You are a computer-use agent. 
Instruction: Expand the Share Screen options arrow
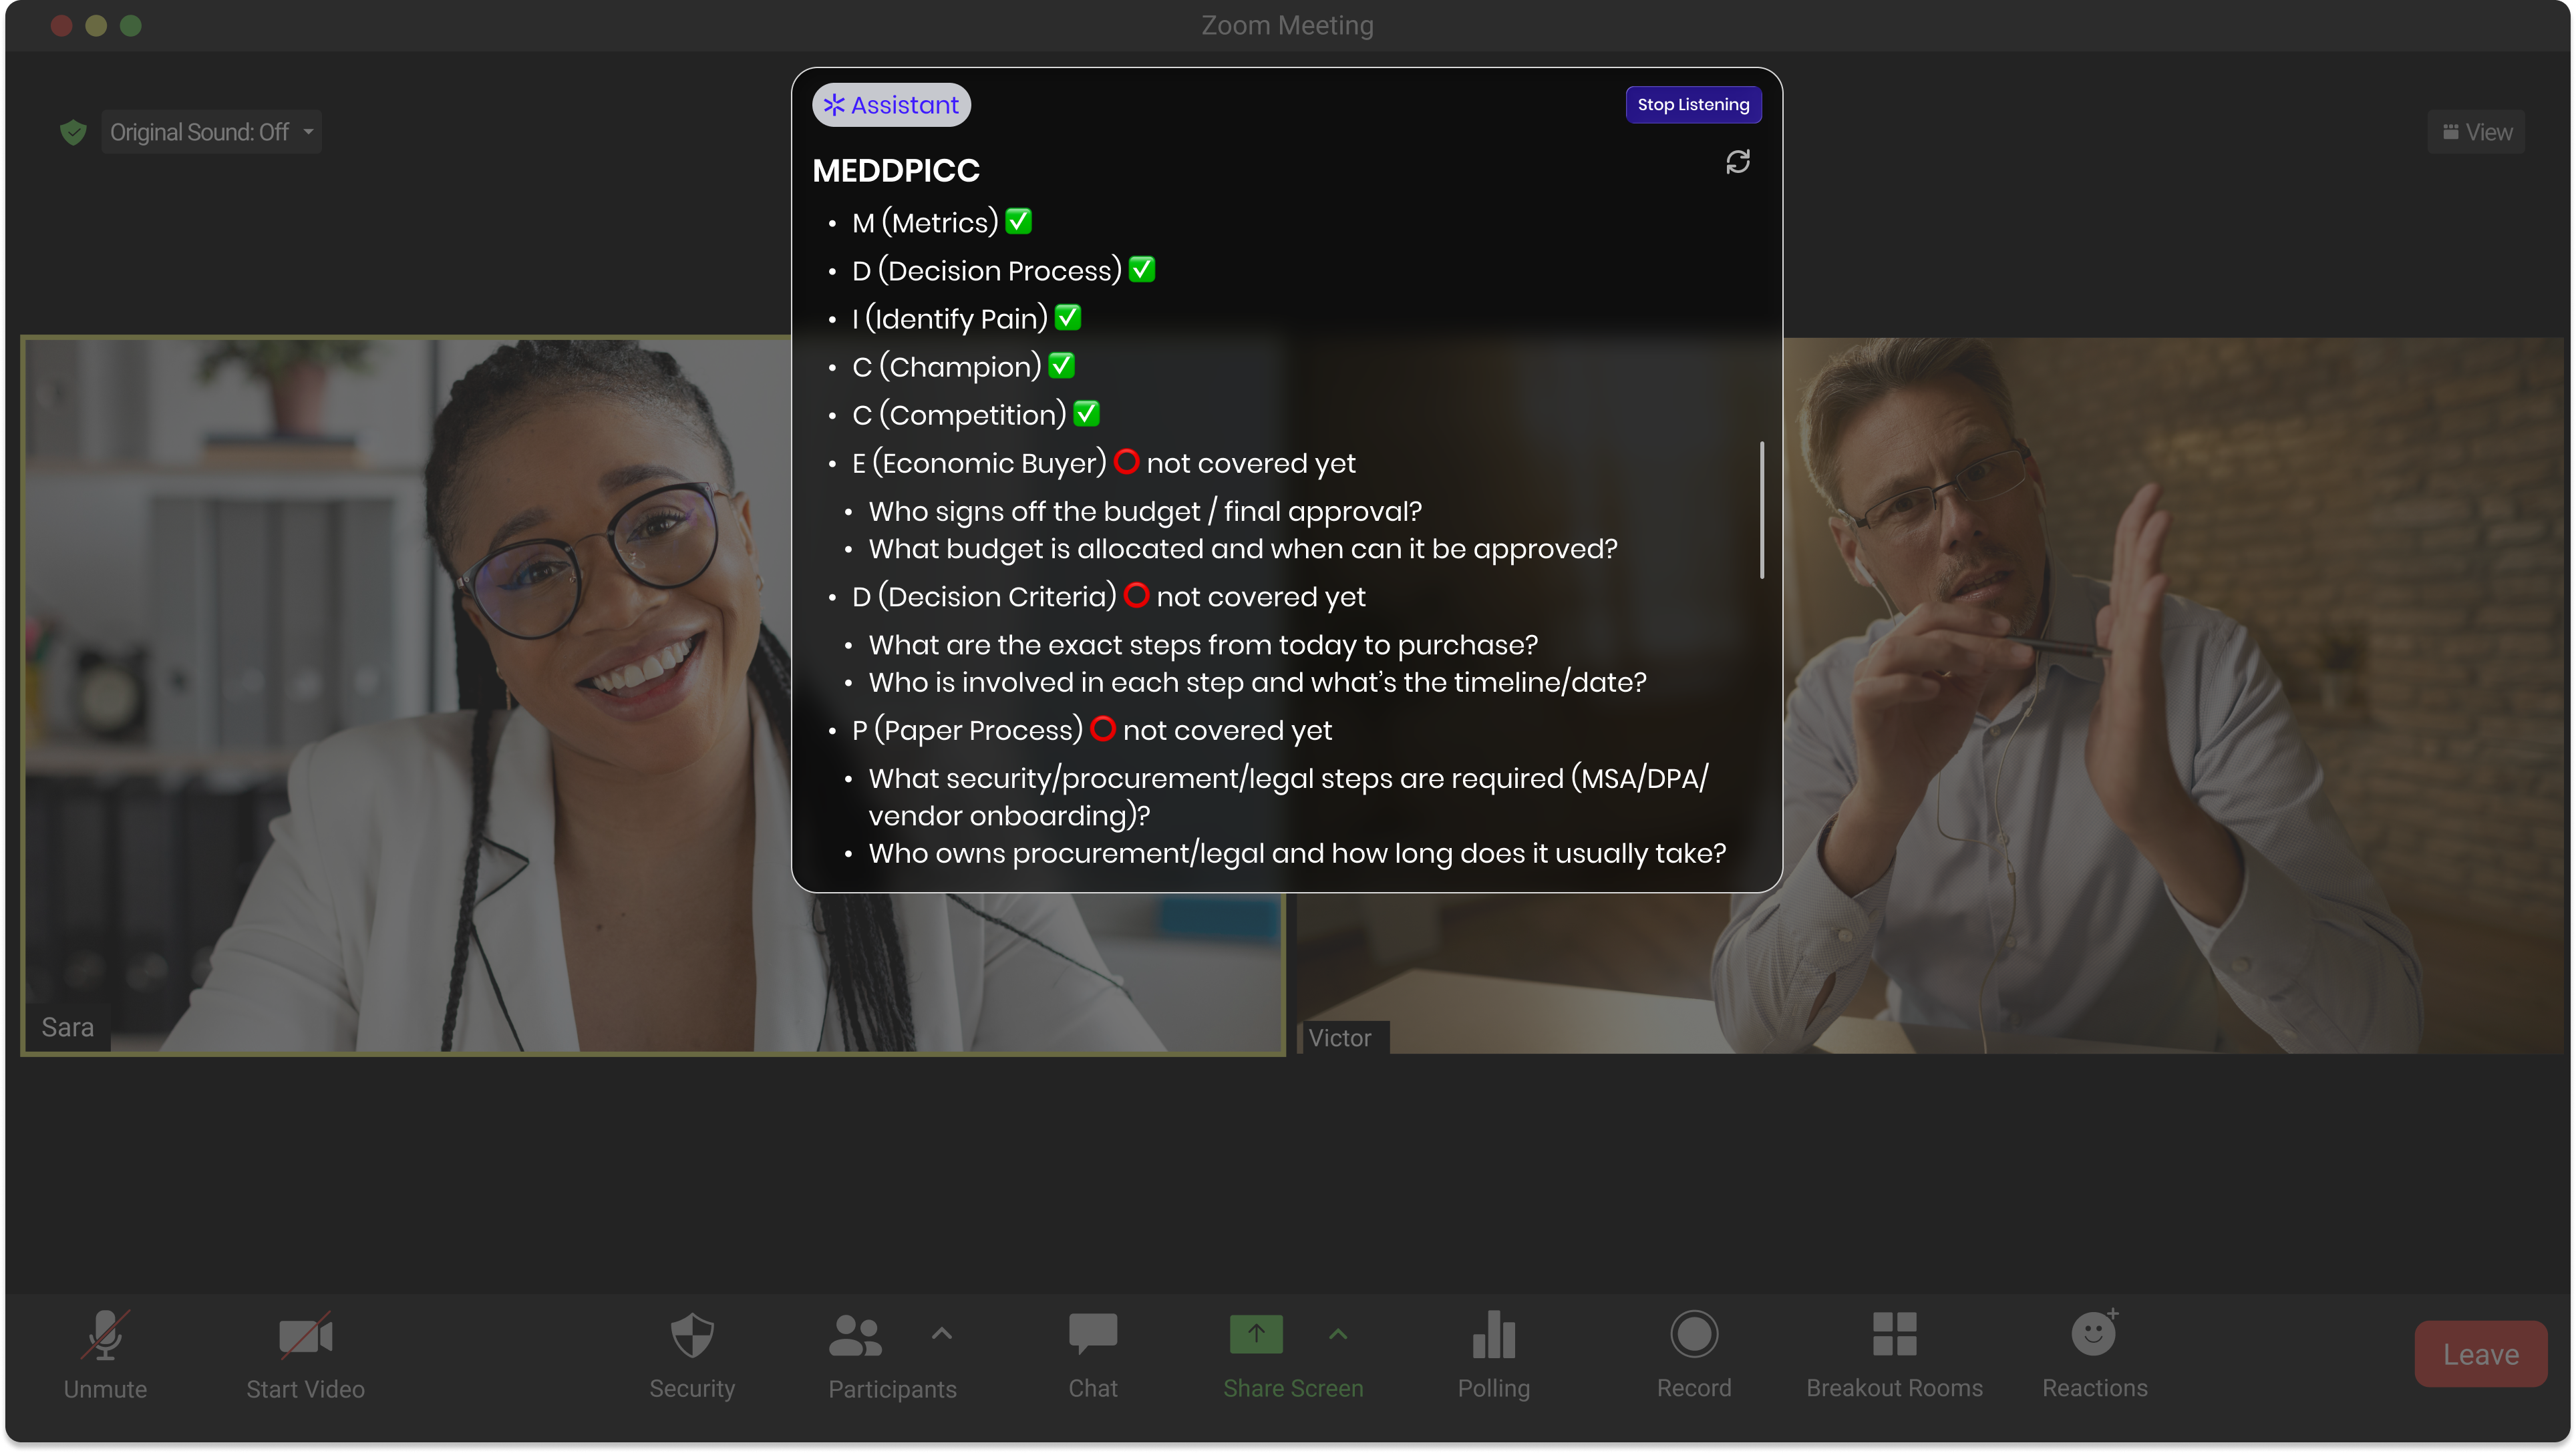tap(1338, 1333)
